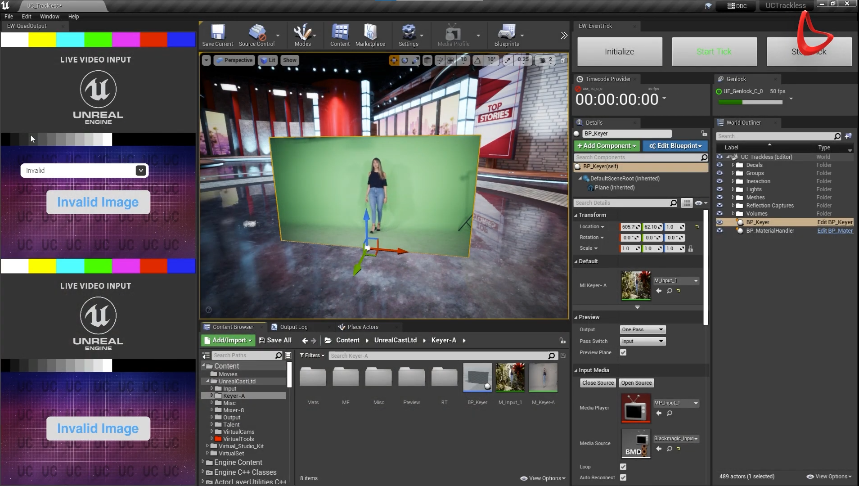The image size is (859, 486).
Task: Click the Content Browser forward arrow
Action: (x=314, y=341)
